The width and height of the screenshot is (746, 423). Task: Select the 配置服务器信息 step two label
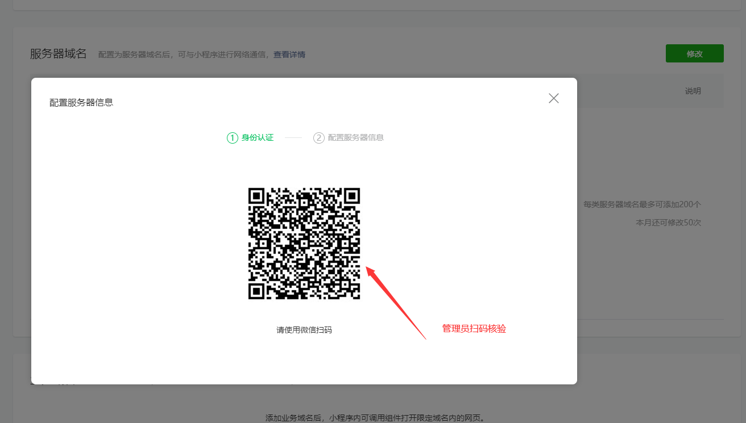coord(355,137)
